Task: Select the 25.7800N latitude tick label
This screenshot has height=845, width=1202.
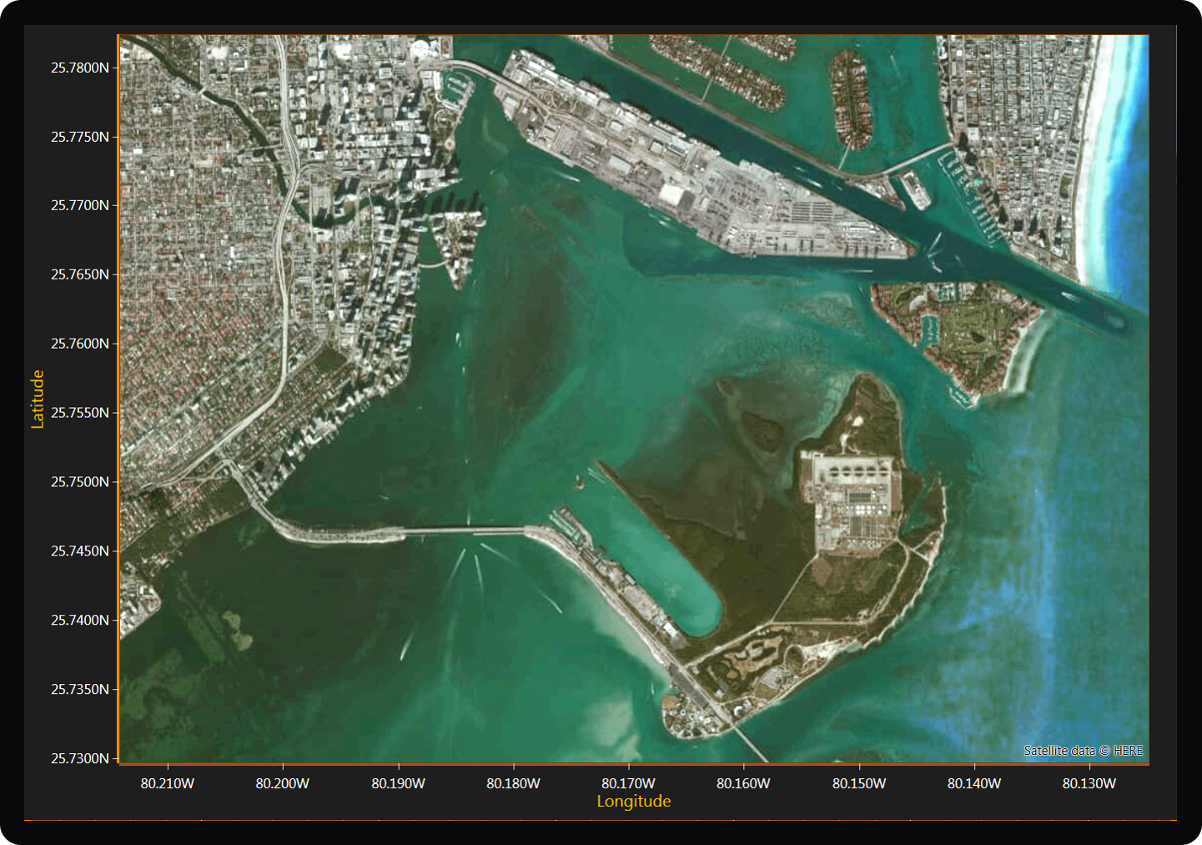Action: coord(80,68)
